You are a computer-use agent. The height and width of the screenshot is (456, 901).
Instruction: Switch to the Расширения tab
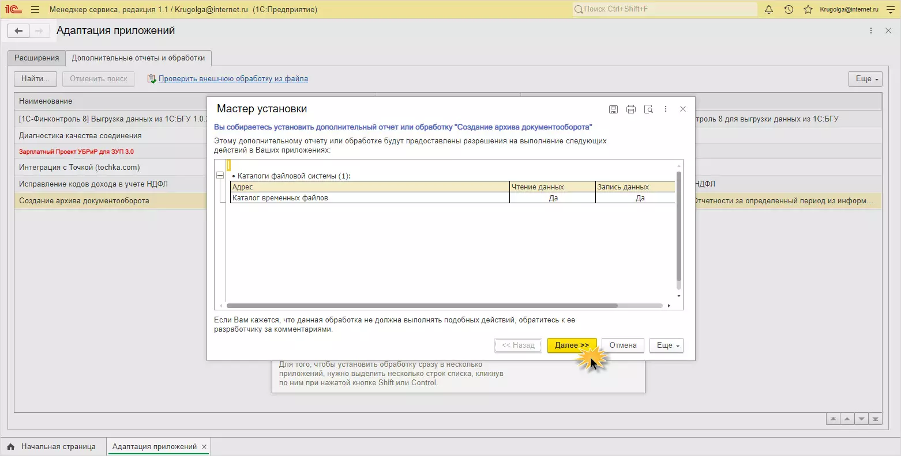[x=37, y=58]
